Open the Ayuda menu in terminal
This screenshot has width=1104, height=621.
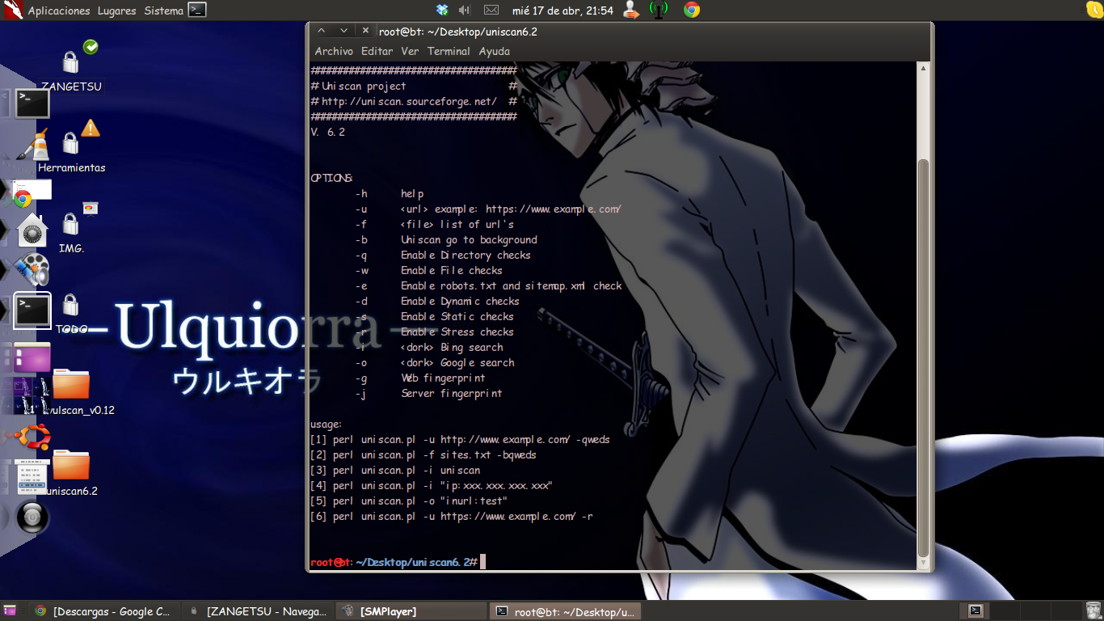pos(494,51)
